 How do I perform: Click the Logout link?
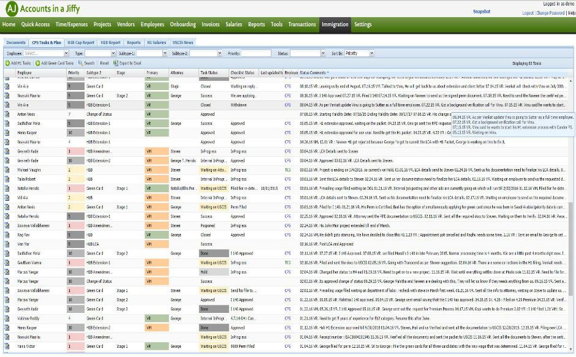point(528,13)
